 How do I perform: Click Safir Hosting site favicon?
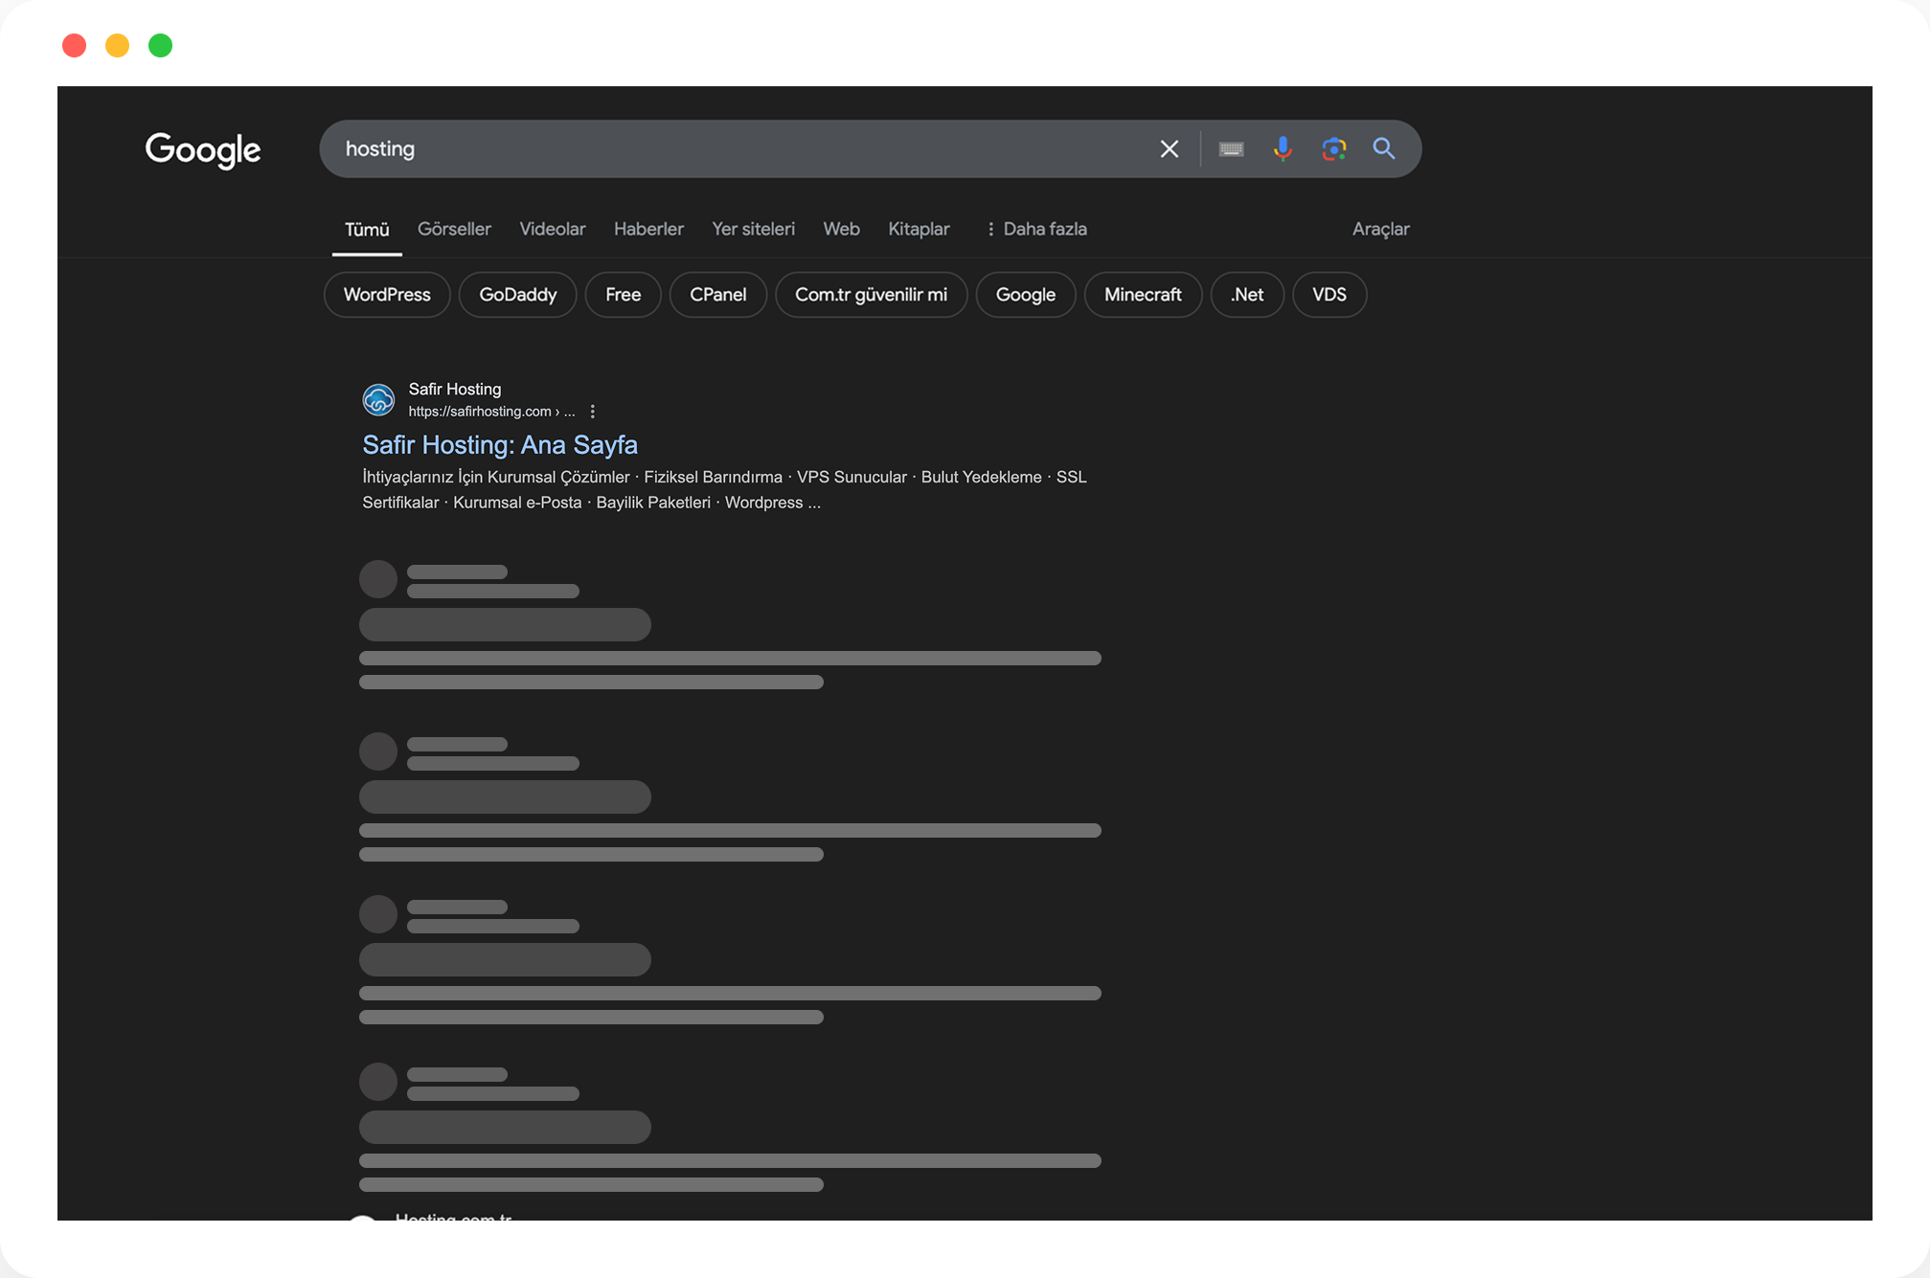click(x=378, y=400)
